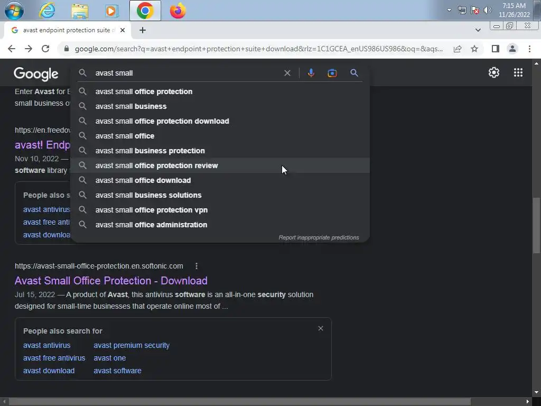Search for avast free antivirus in lower box
This screenshot has width=541, height=406.
(54, 358)
